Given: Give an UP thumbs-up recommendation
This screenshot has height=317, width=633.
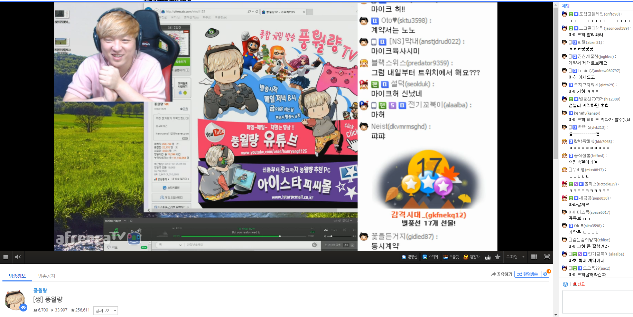Looking at the screenshot, I should pyautogui.click(x=488, y=257).
